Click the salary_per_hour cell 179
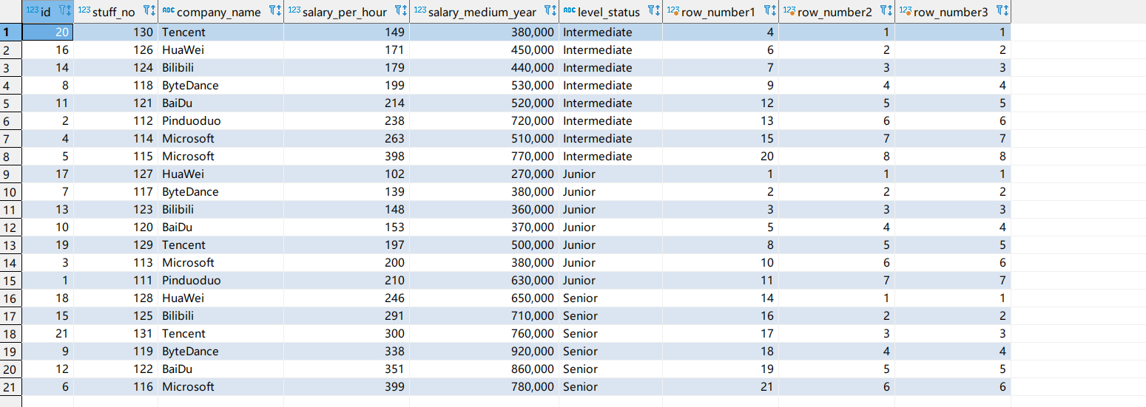Viewport: 1146px width, 407px height. pos(346,67)
